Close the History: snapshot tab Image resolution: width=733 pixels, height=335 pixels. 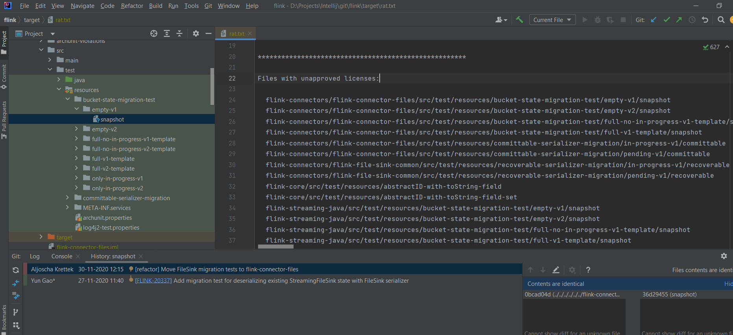(141, 256)
